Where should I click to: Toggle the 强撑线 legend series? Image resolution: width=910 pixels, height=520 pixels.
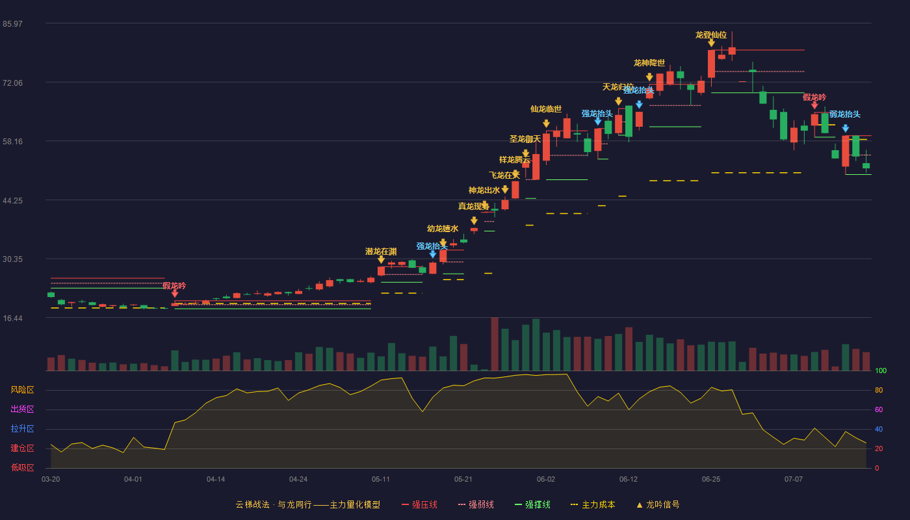532,504
